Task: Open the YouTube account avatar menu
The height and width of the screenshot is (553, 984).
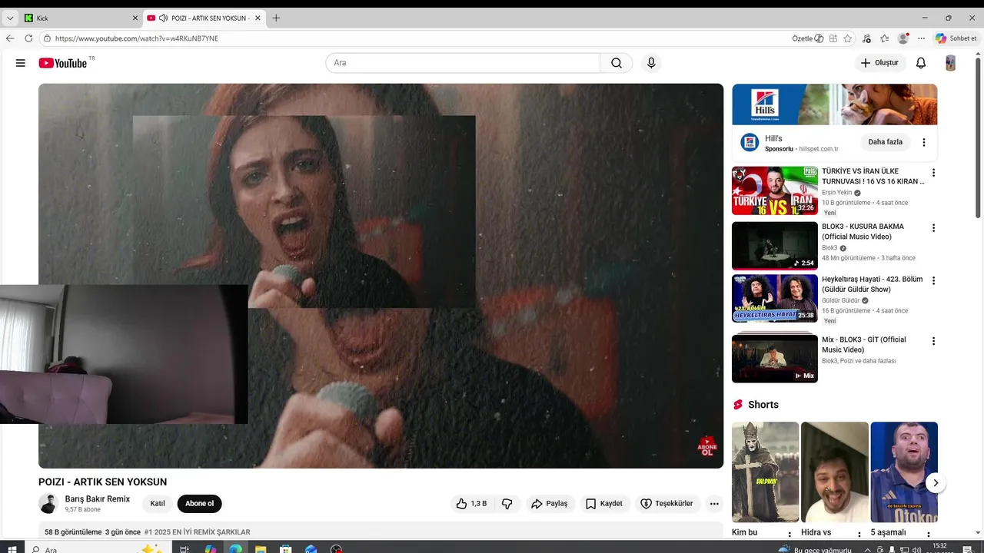Action: tap(950, 63)
